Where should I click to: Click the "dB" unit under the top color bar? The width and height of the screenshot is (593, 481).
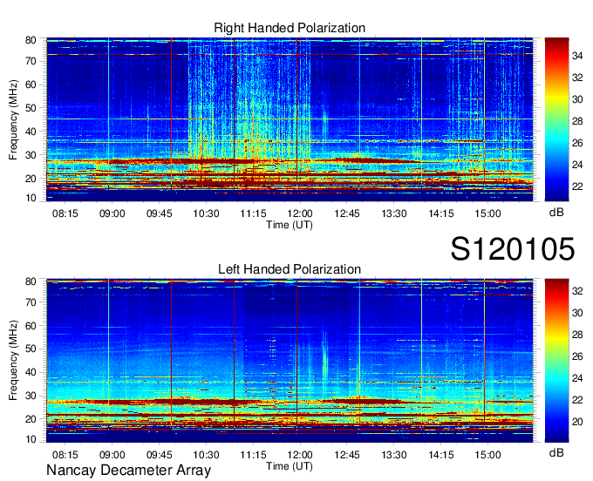(556, 213)
